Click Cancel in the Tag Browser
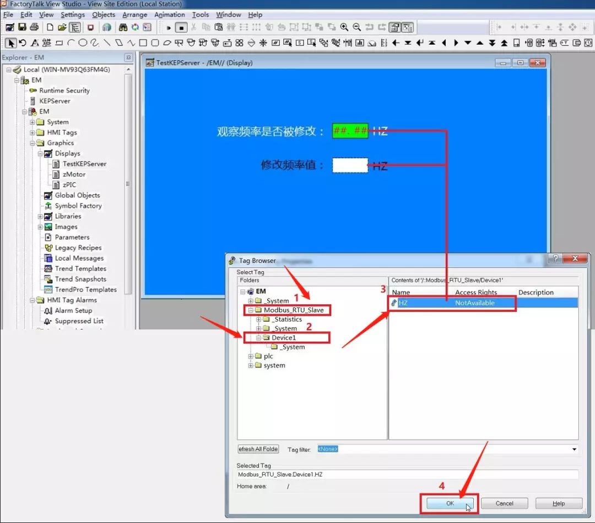595x523 pixels. [x=504, y=503]
